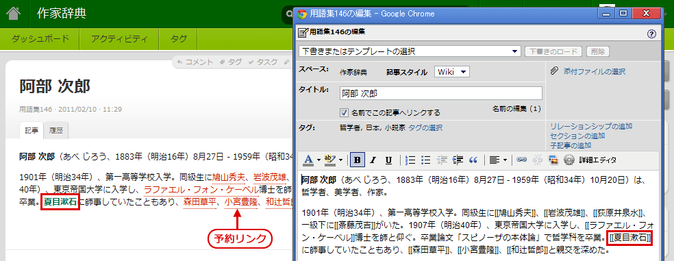674x261 pixels.
Task: Open the 詳細エディタ advanced editor
Action: (597, 160)
